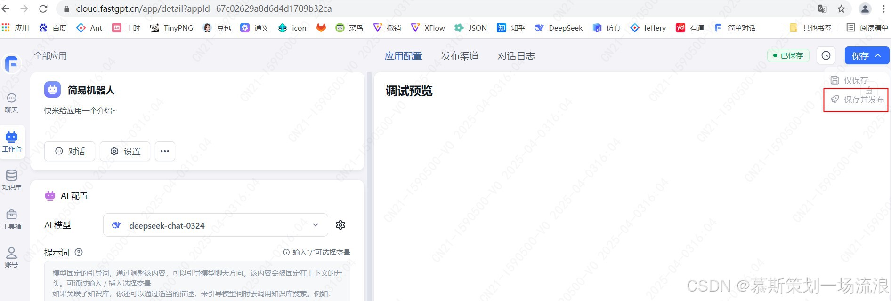This screenshot has width=891, height=301.
Task: Open version history with the clock icon
Action: pyautogui.click(x=826, y=55)
